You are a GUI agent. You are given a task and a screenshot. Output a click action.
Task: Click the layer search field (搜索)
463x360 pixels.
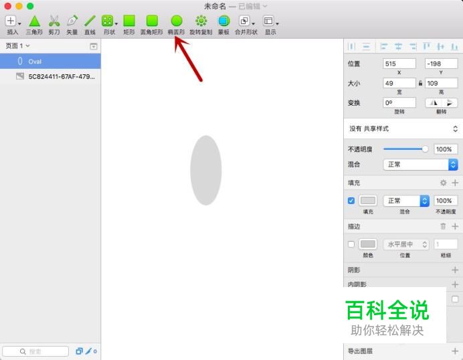click(x=35, y=351)
